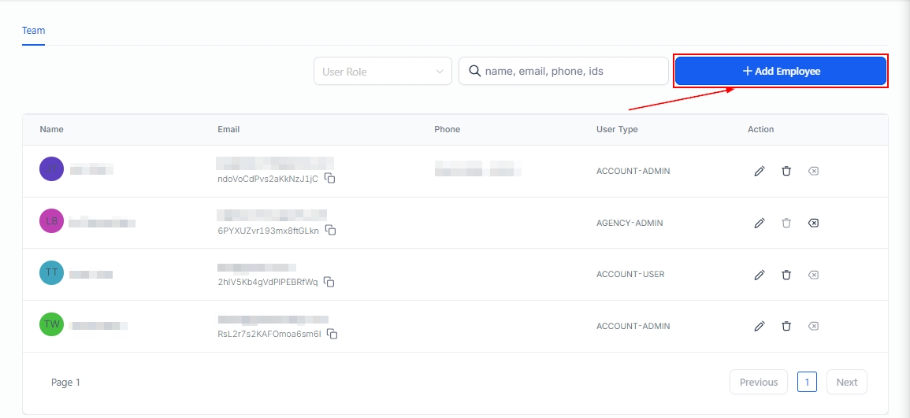Edit the LB agency-admin user row
Screen dimensions: 910x418
coord(760,223)
